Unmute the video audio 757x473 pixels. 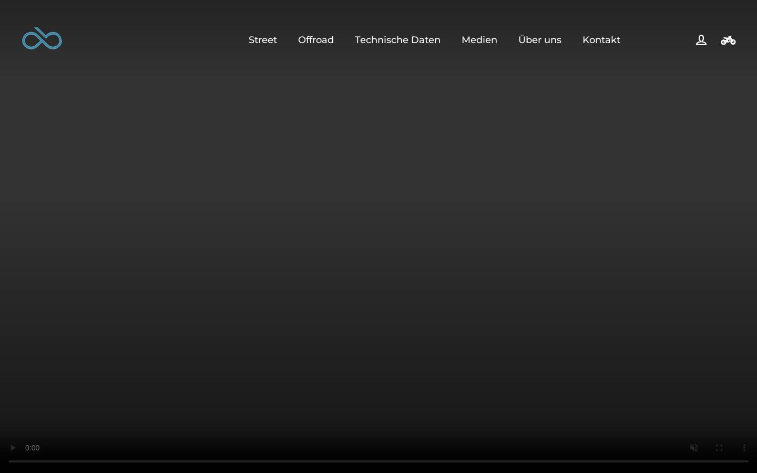694,448
